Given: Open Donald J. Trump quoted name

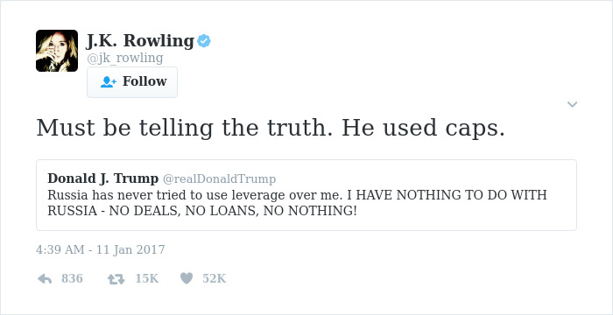Looking at the screenshot, I should click(102, 178).
